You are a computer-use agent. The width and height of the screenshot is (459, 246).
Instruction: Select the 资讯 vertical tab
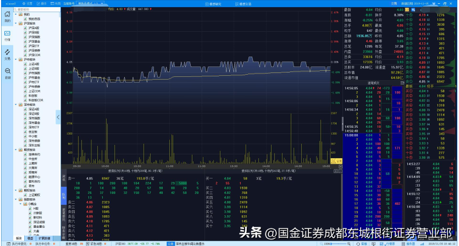click(x=64, y=177)
